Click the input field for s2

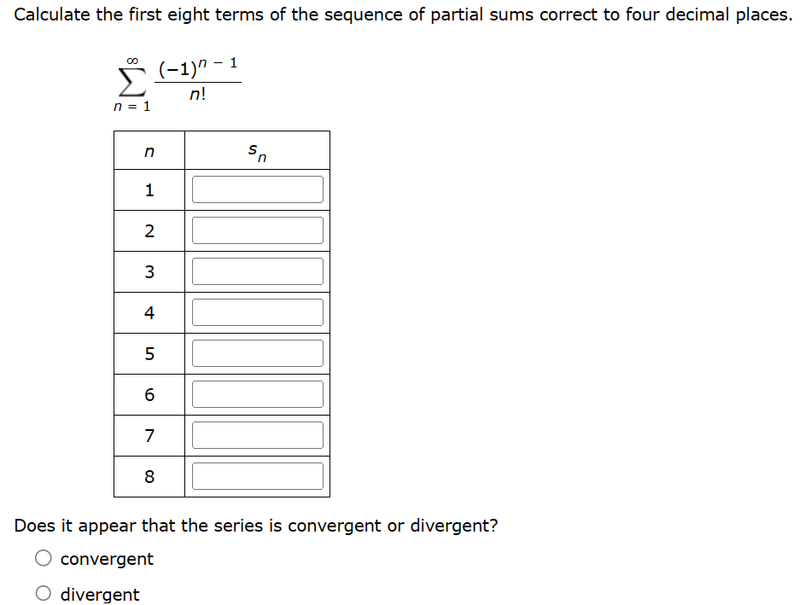(258, 230)
